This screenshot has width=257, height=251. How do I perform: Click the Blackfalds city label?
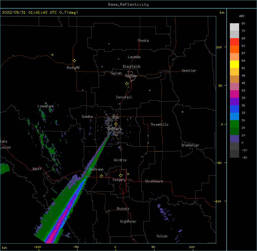[131, 66]
